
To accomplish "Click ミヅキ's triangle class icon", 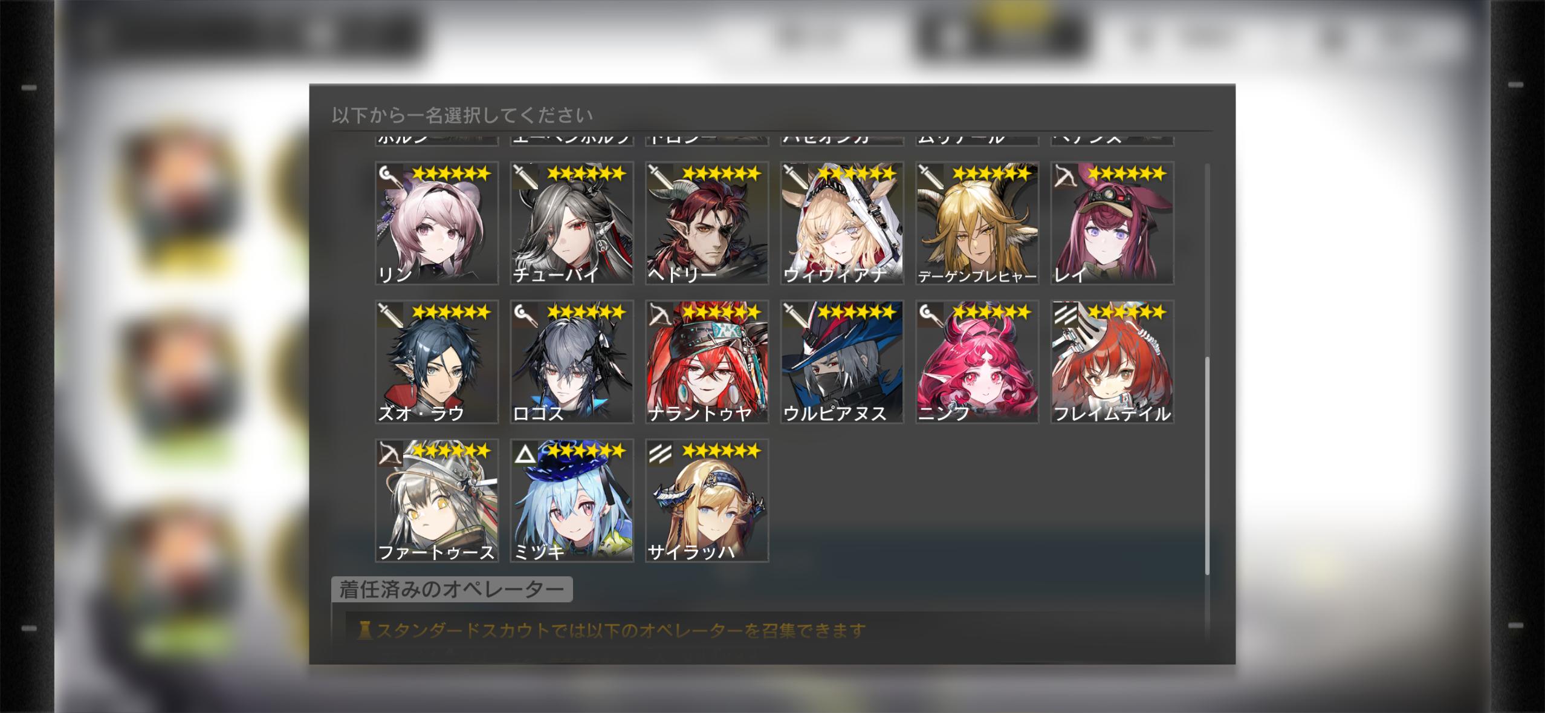I will [525, 454].
